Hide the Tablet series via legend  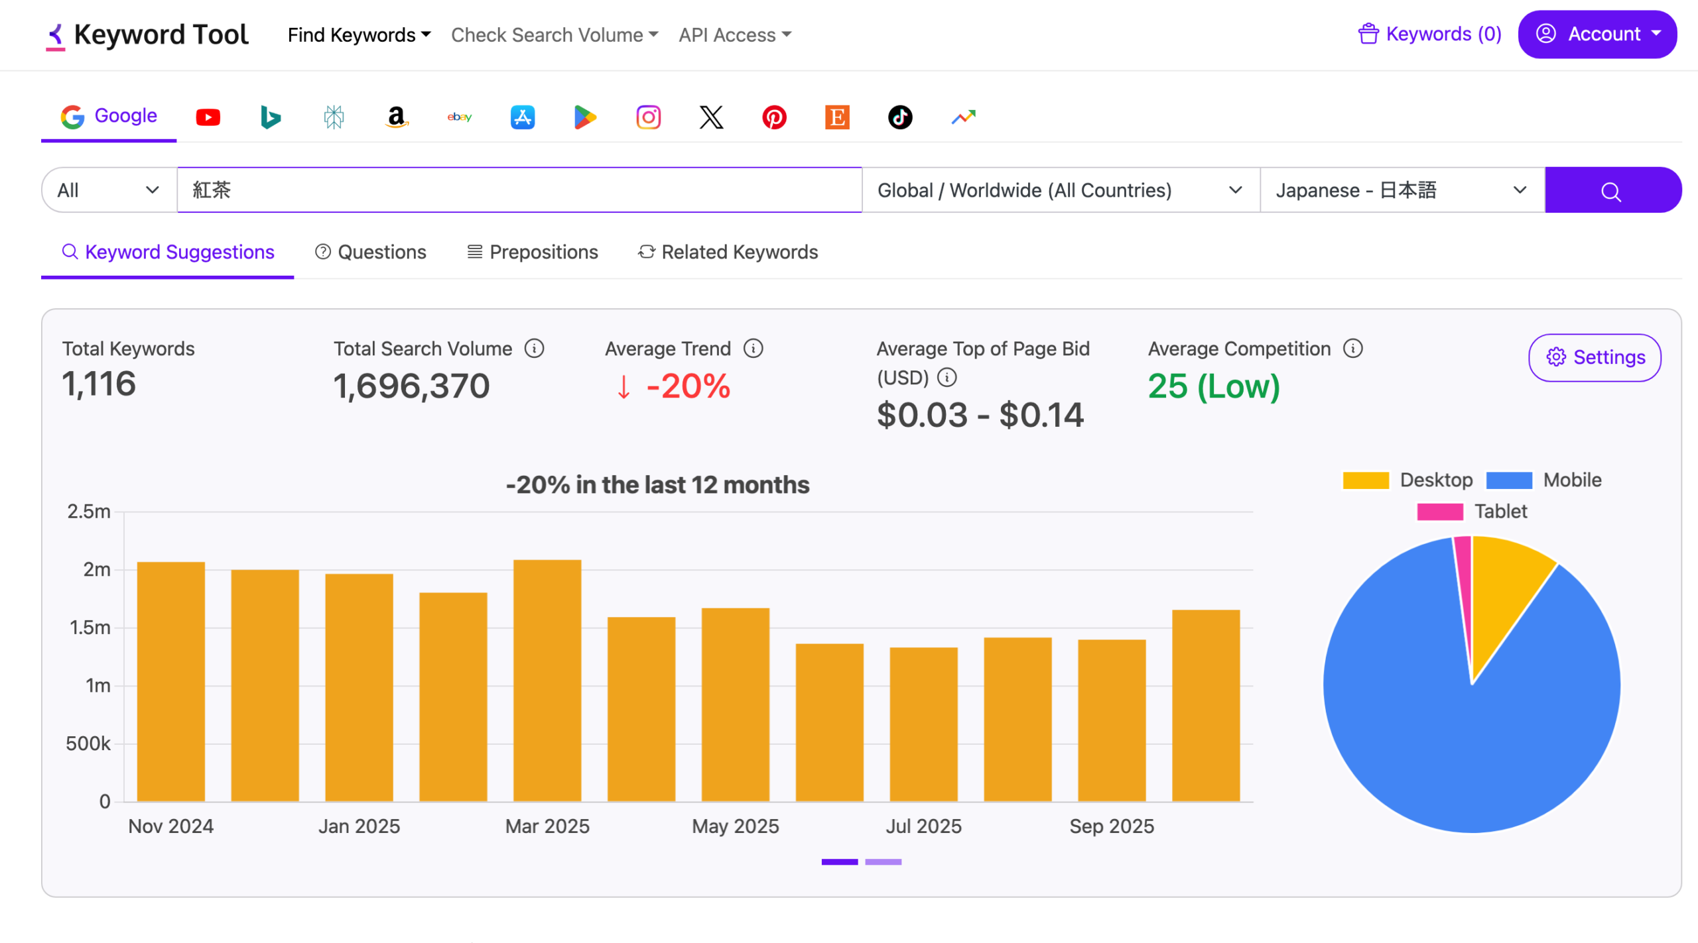(1472, 511)
